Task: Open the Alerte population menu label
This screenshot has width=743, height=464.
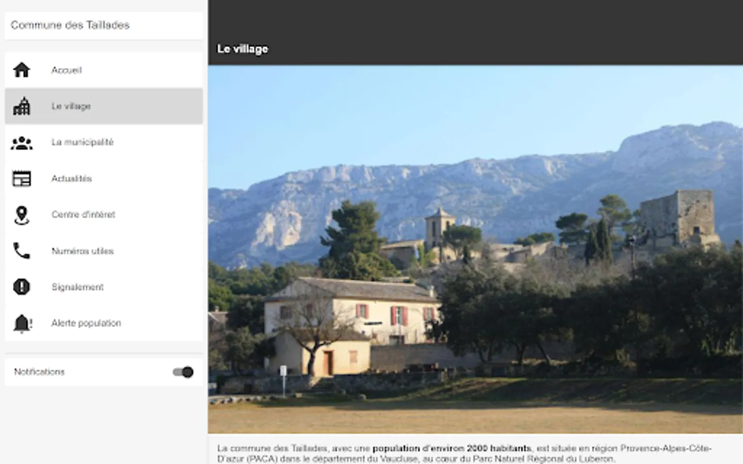Action: coord(86,323)
